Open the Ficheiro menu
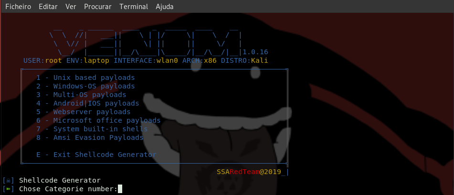The width and height of the screenshot is (454, 195). point(18,7)
